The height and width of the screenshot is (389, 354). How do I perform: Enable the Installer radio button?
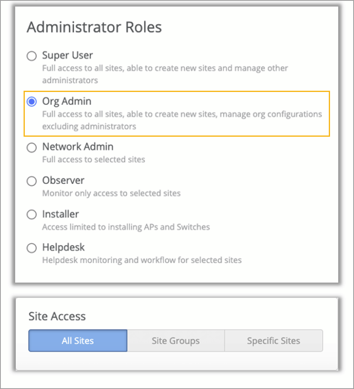pos(32,214)
